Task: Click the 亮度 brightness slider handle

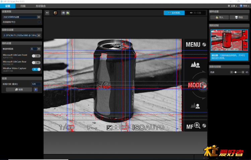Action: tap(236, 72)
